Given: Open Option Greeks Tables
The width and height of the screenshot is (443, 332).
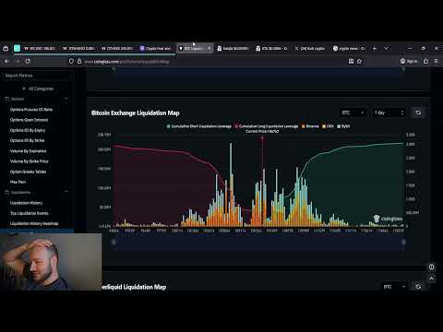Looking at the screenshot, I should coord(28,172).
